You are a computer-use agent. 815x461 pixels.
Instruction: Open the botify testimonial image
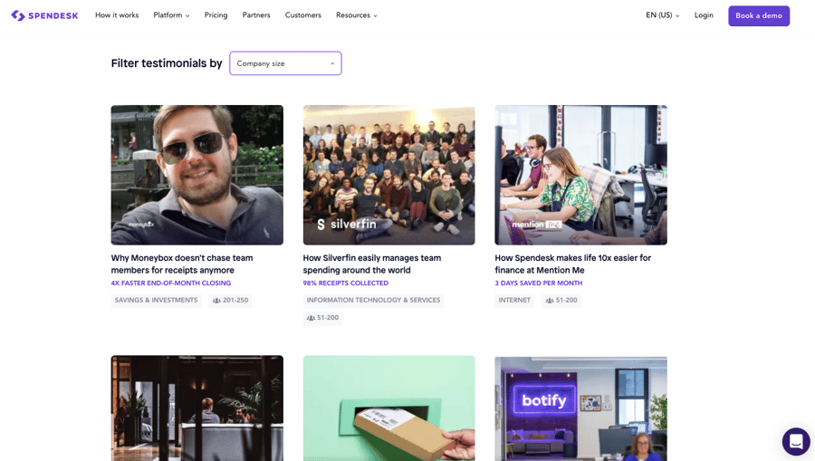point(580,408)
